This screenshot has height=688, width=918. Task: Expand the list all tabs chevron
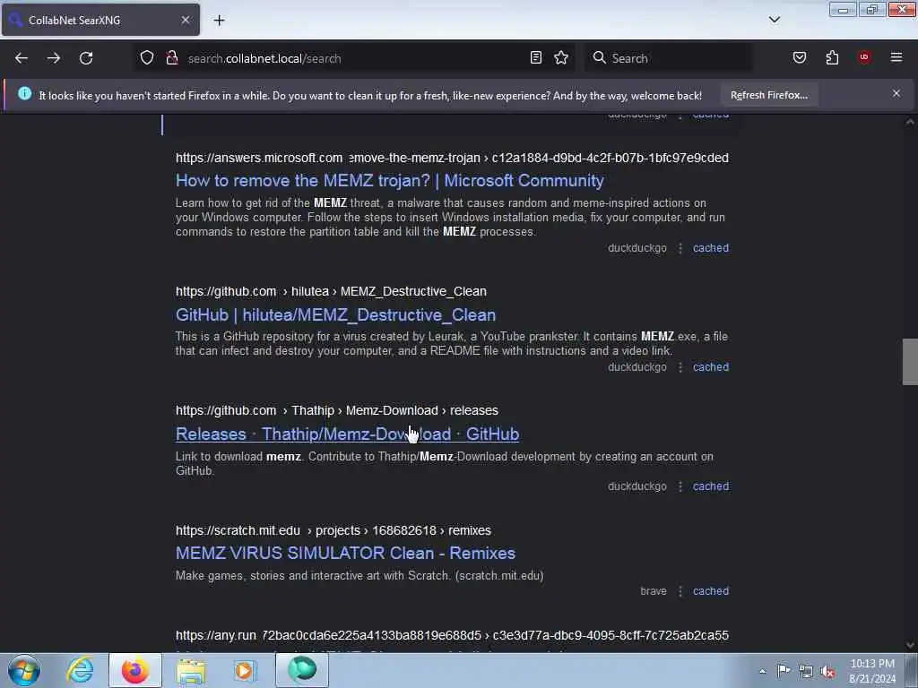click(775, 20)
